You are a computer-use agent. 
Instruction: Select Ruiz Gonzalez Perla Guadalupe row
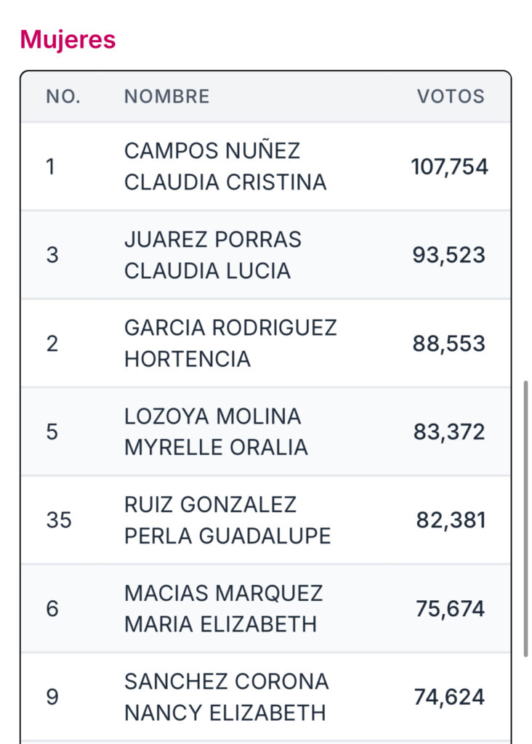point(266,520)
